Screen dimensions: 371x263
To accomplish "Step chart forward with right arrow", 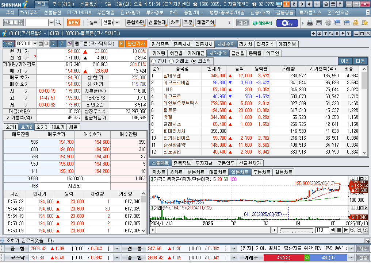I will click(345, 230).
